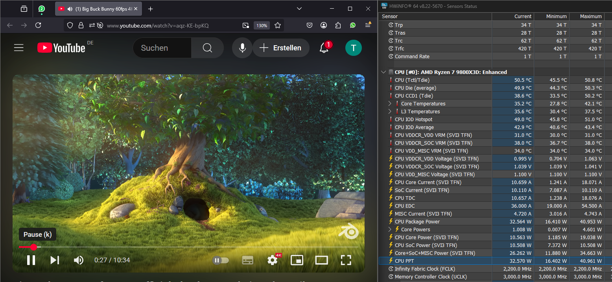The image size is (612, 282).
Task: Click the Maximum column header
Action: (x=586, y=17)
